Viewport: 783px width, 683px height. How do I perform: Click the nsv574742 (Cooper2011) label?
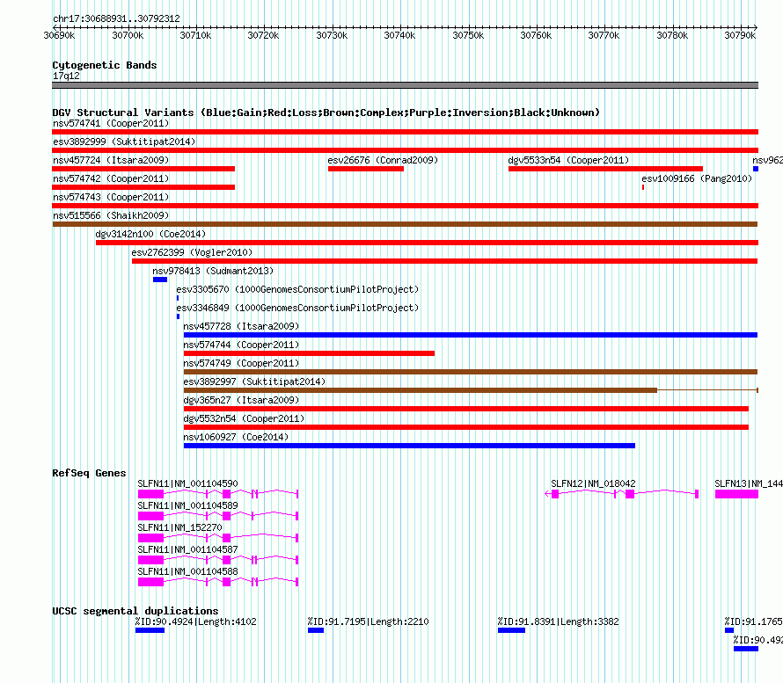pos(111,178)
